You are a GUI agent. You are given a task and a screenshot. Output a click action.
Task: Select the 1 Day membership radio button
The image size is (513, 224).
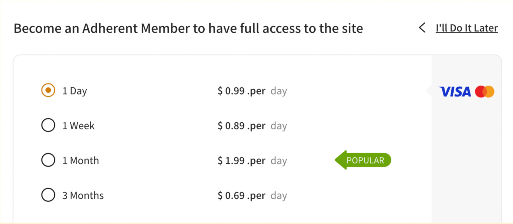(48, 90)
